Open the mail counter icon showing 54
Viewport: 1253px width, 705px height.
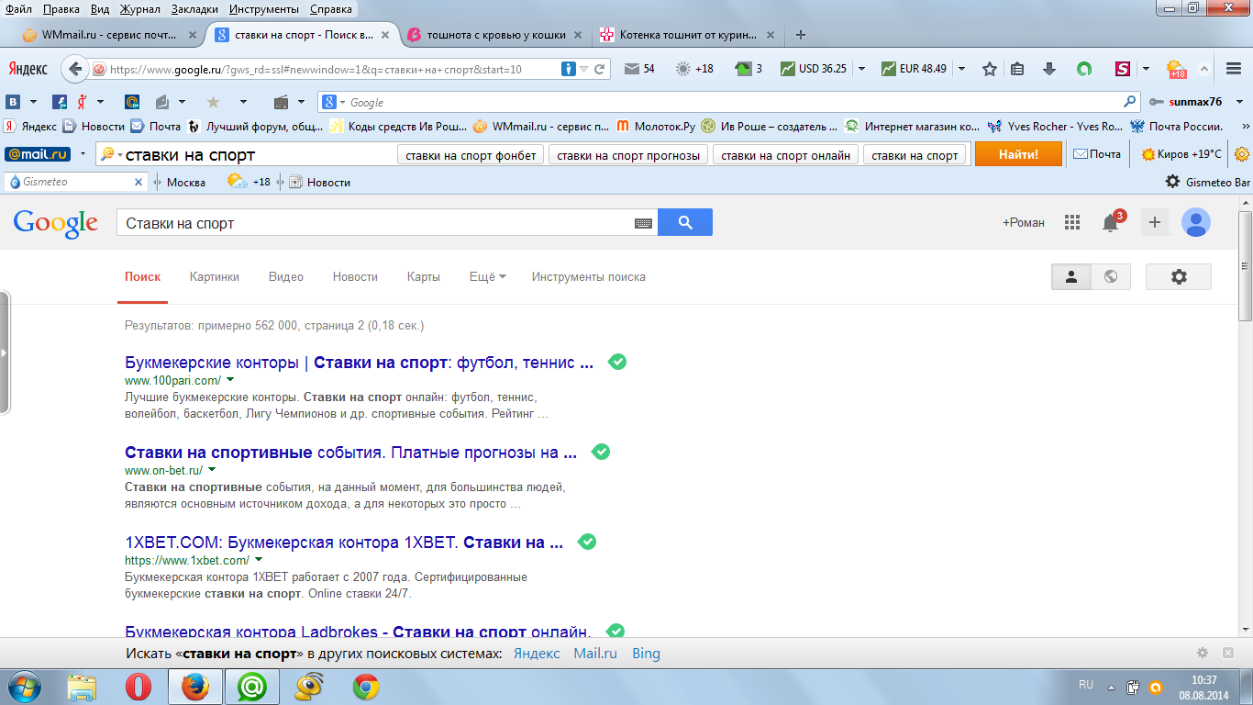coord(638,69)
